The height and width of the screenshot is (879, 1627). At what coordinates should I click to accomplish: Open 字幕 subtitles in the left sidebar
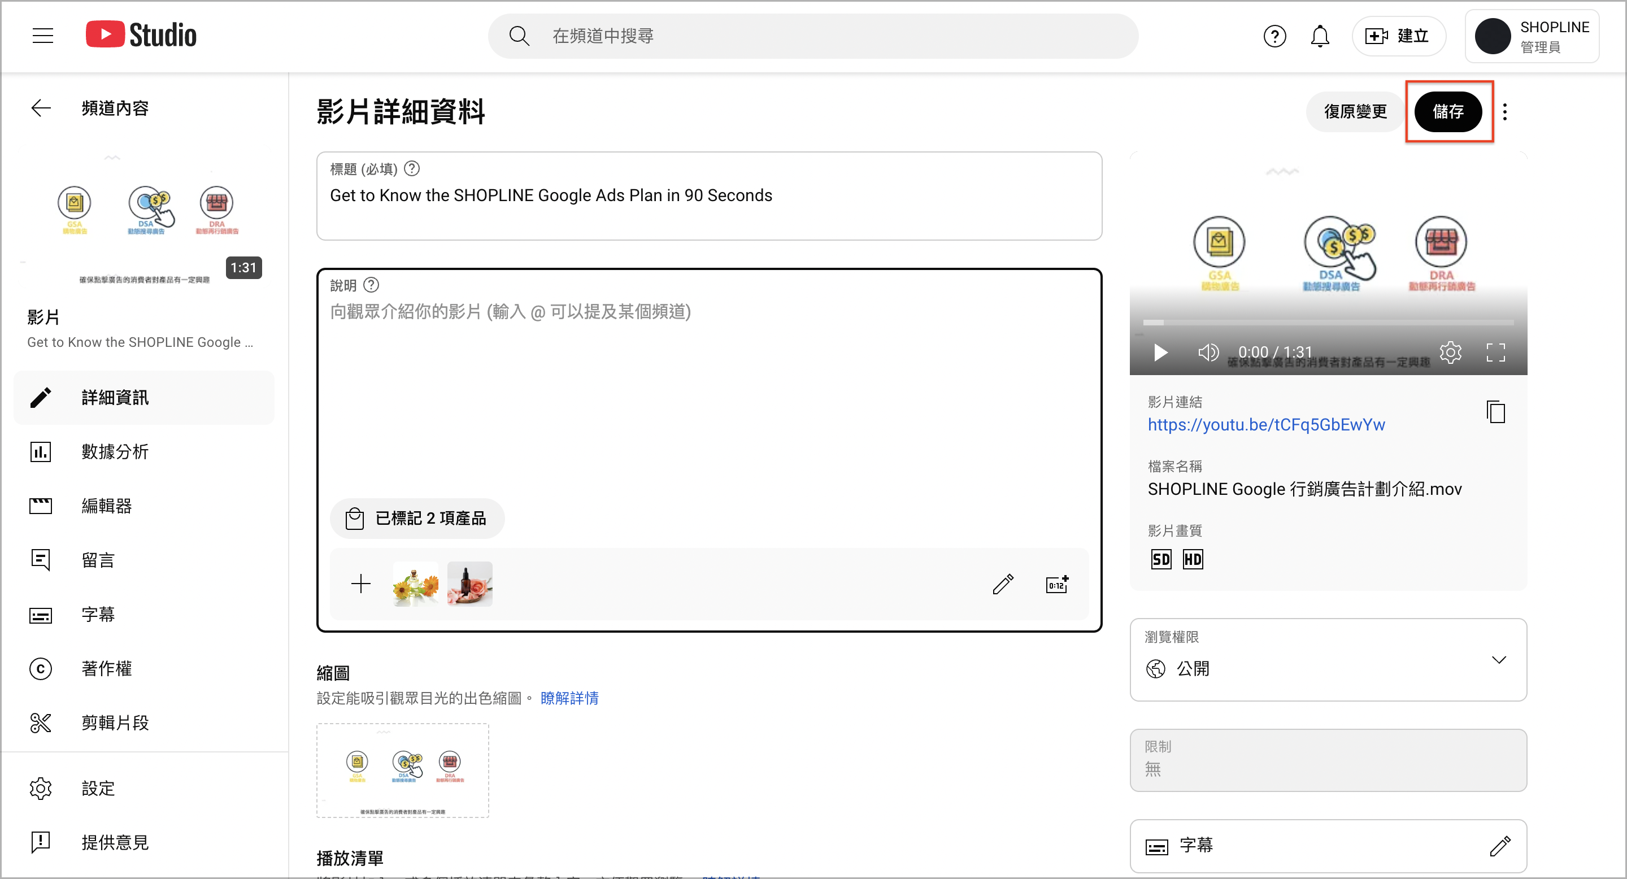[x=144, y=615]
